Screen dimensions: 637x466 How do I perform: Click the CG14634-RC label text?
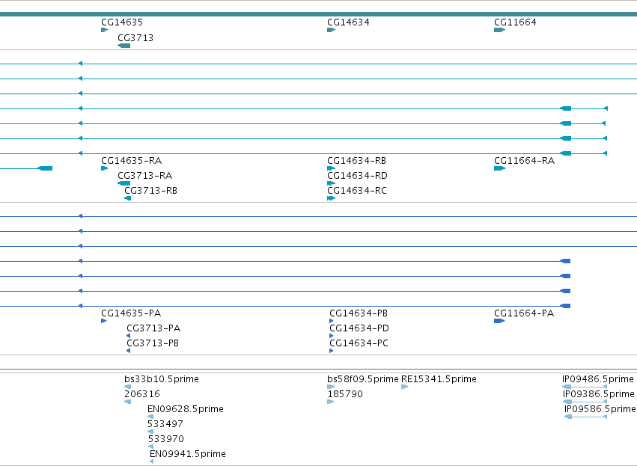point(357,191)
